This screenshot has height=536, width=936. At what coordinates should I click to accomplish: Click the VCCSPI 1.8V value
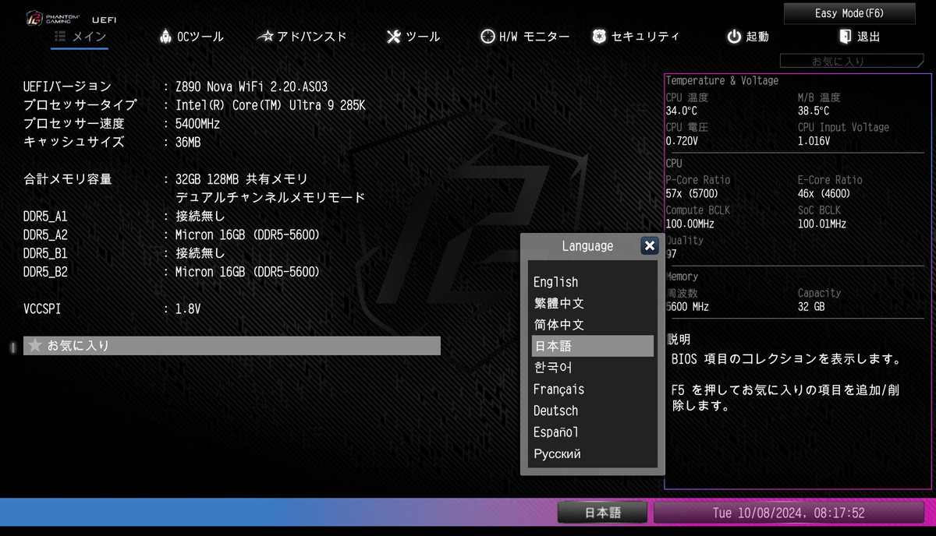click(x=188, y=309)
